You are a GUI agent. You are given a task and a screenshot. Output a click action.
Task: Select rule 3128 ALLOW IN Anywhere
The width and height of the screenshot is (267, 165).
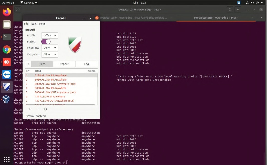point(51,75)
